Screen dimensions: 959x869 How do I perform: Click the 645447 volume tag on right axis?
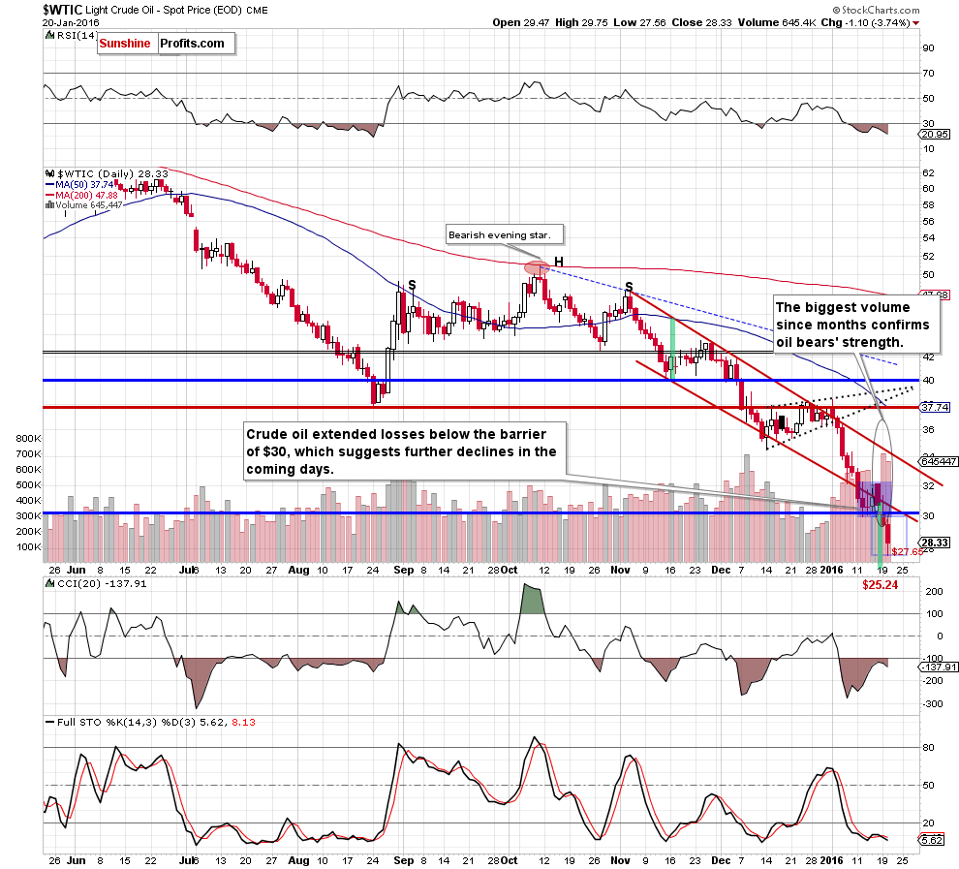coord(939,461)
